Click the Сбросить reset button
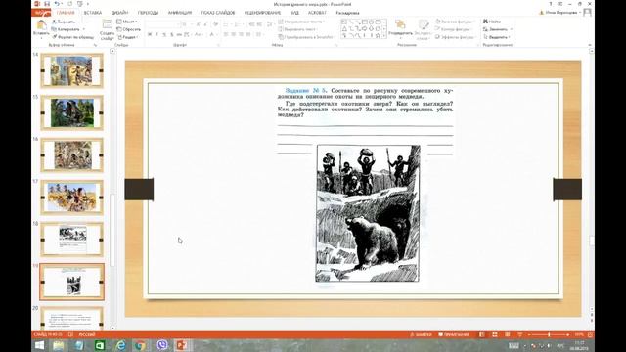Image resolution: width=626 pixels, height=352 pixels. pos(128,29)
